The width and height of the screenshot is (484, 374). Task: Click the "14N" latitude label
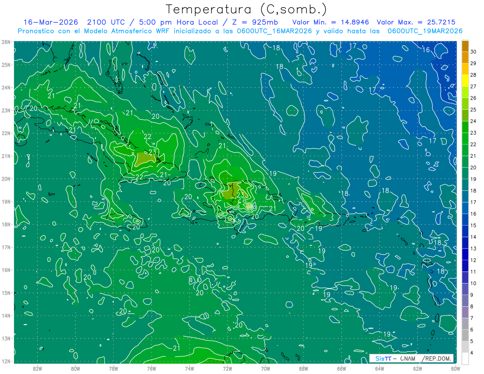pos(6,315)
